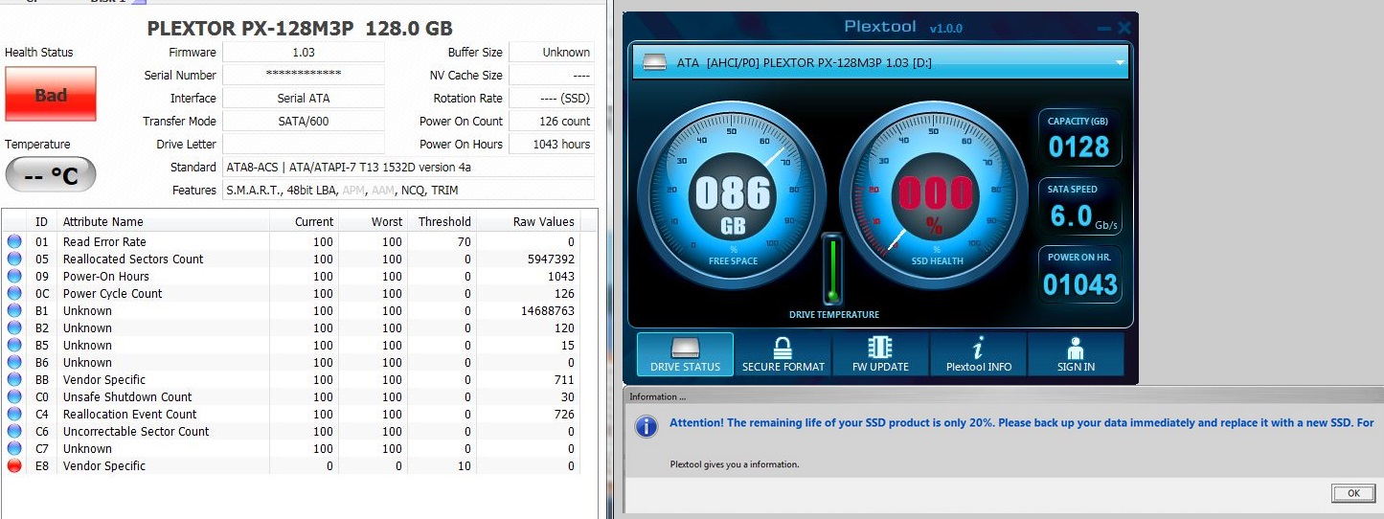Click the Power On Count value
Screen dimensions: 1384x519
552,122
